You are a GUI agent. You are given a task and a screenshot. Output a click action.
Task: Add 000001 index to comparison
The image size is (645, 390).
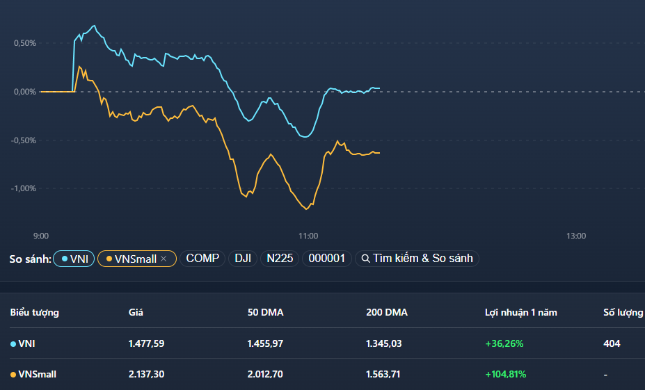326,259
